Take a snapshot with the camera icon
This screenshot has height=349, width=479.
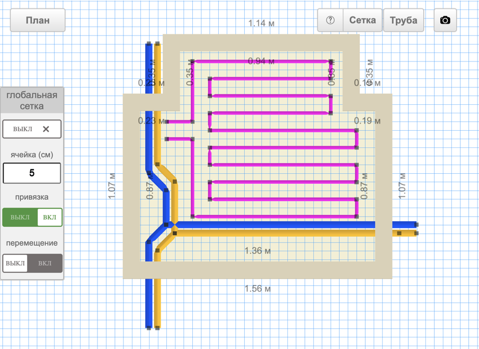(445, 21)
